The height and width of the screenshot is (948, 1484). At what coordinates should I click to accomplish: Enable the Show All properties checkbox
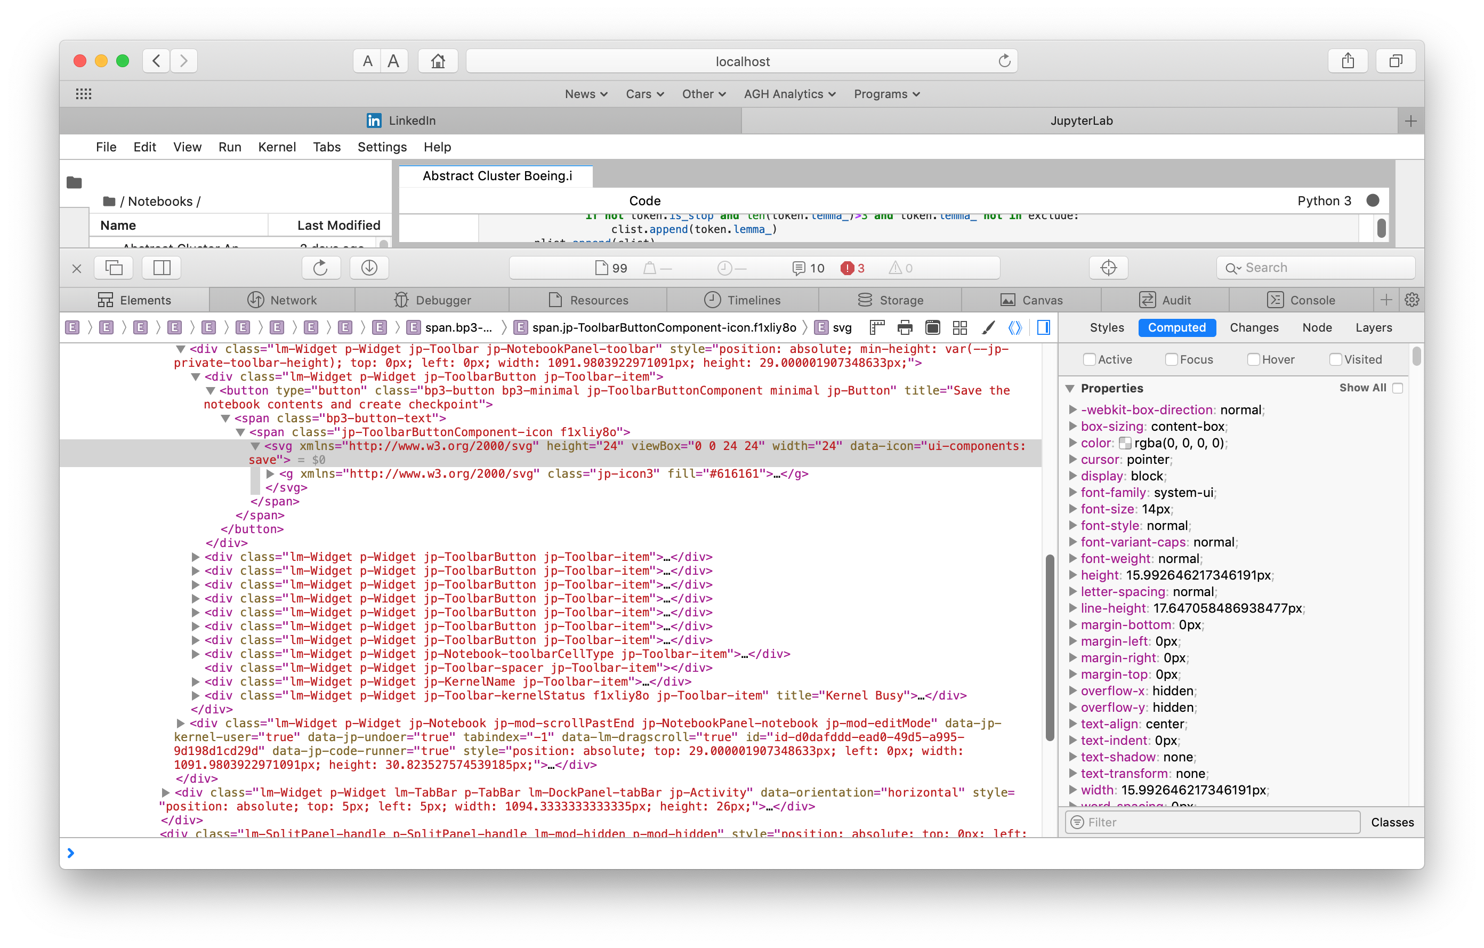[1398, 388]
